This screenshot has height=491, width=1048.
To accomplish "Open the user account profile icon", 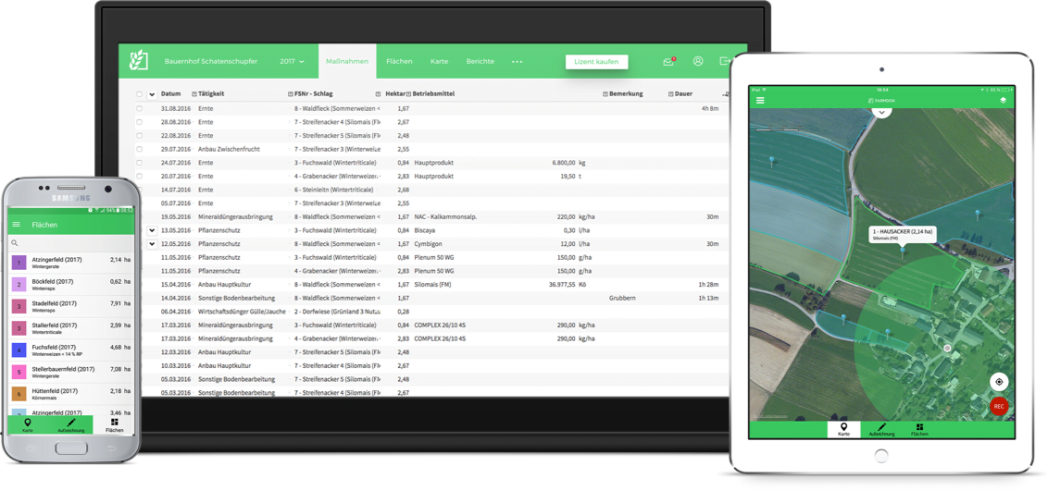I will coord(698,62).
